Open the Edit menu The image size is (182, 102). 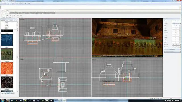[5, 3]
